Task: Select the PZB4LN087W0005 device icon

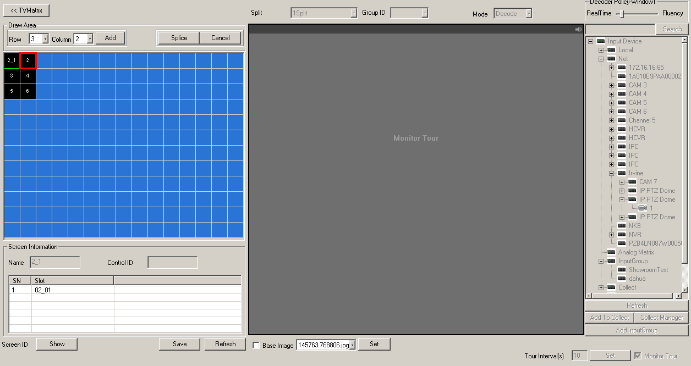Action: point(622,243)
